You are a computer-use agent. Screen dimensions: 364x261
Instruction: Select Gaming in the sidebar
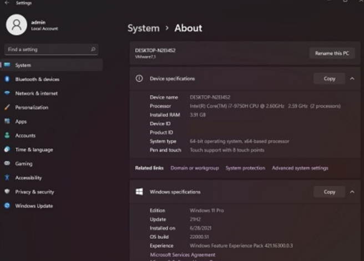(24, 164)
